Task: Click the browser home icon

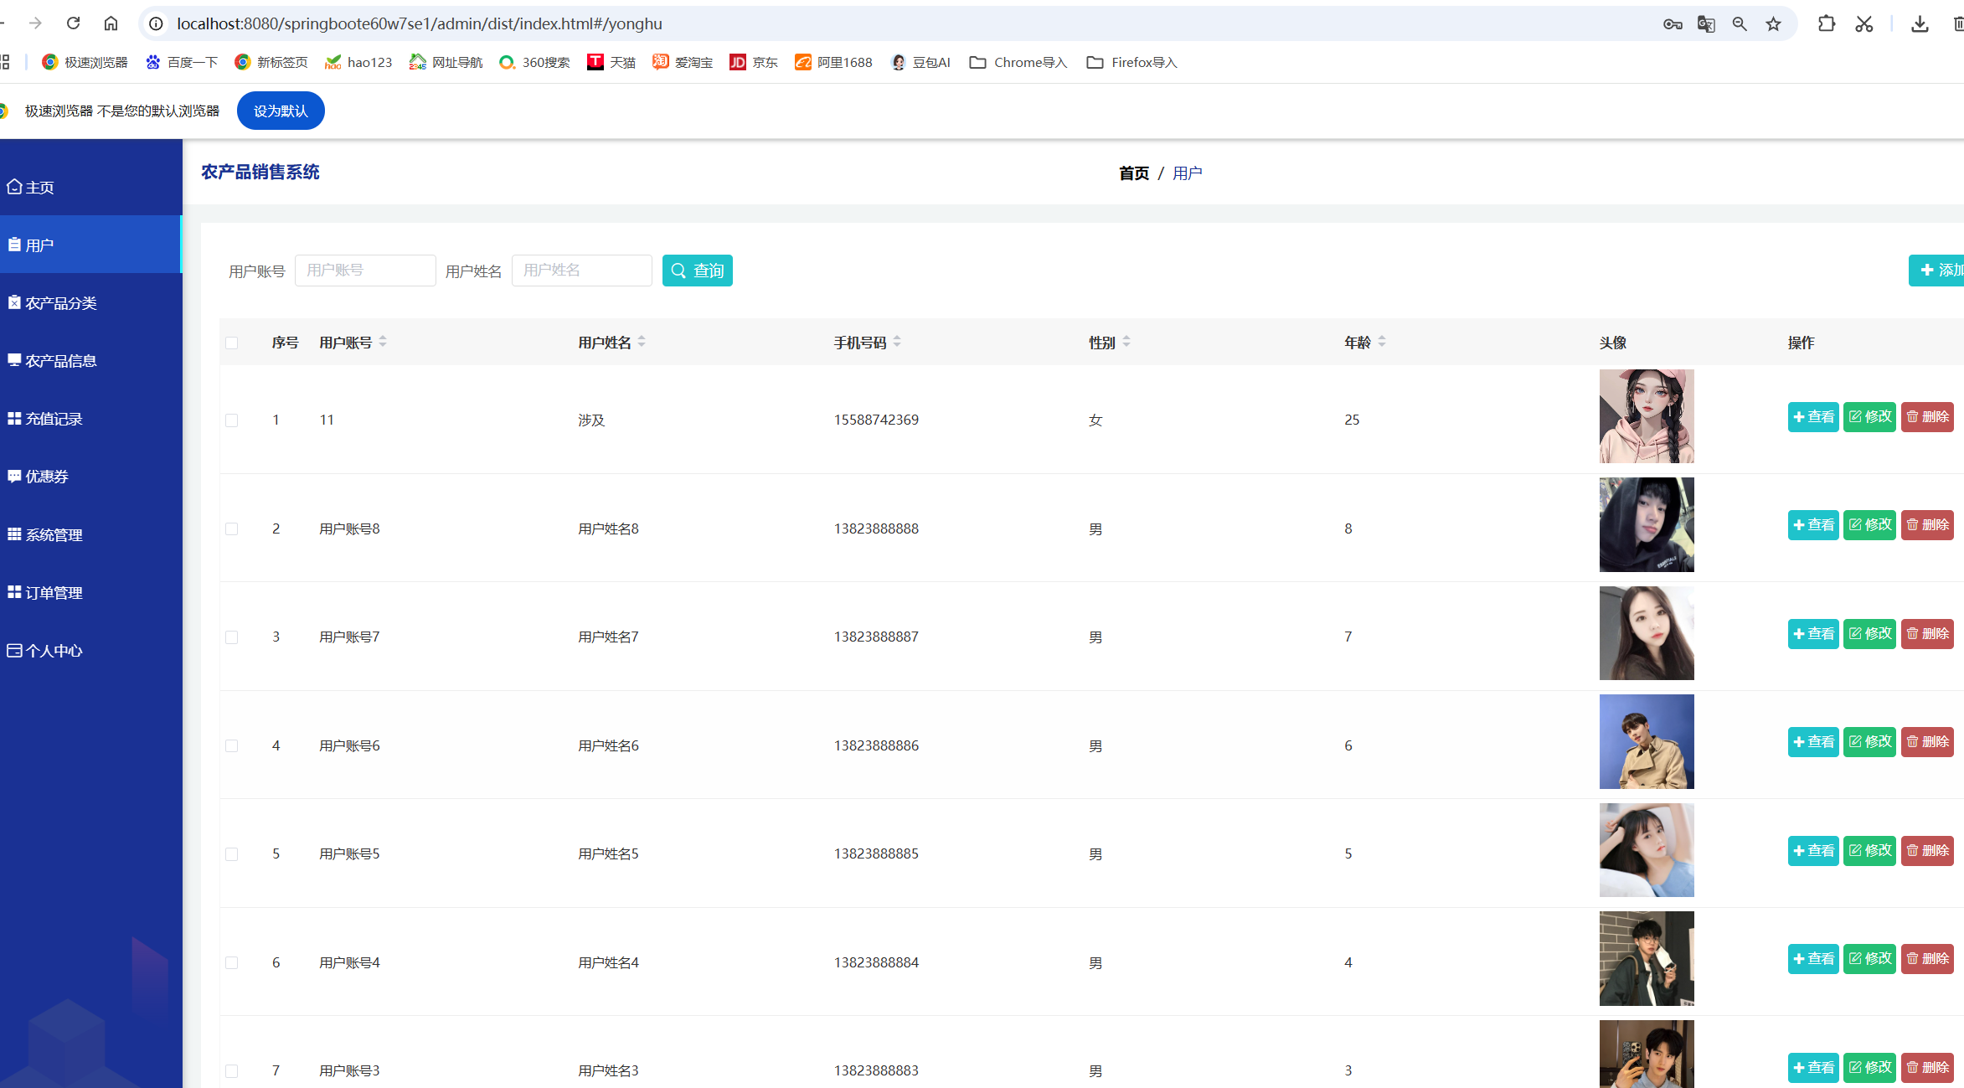Action: 111,23
